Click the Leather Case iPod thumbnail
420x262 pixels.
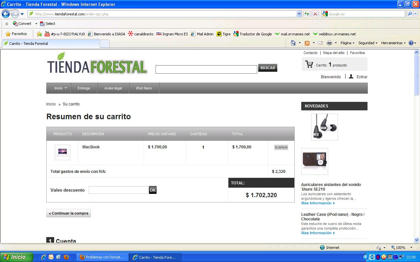point(315,161)
